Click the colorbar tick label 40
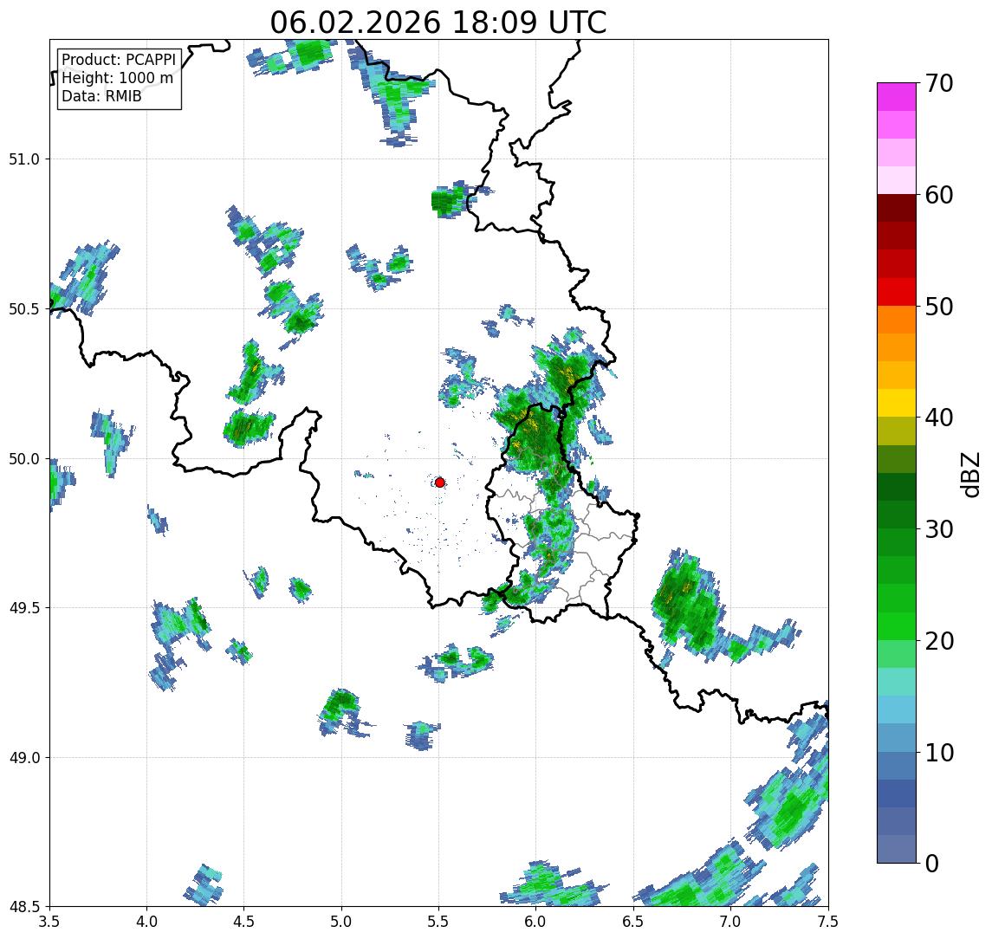This screenshot has width=992, height=939. 939,418
